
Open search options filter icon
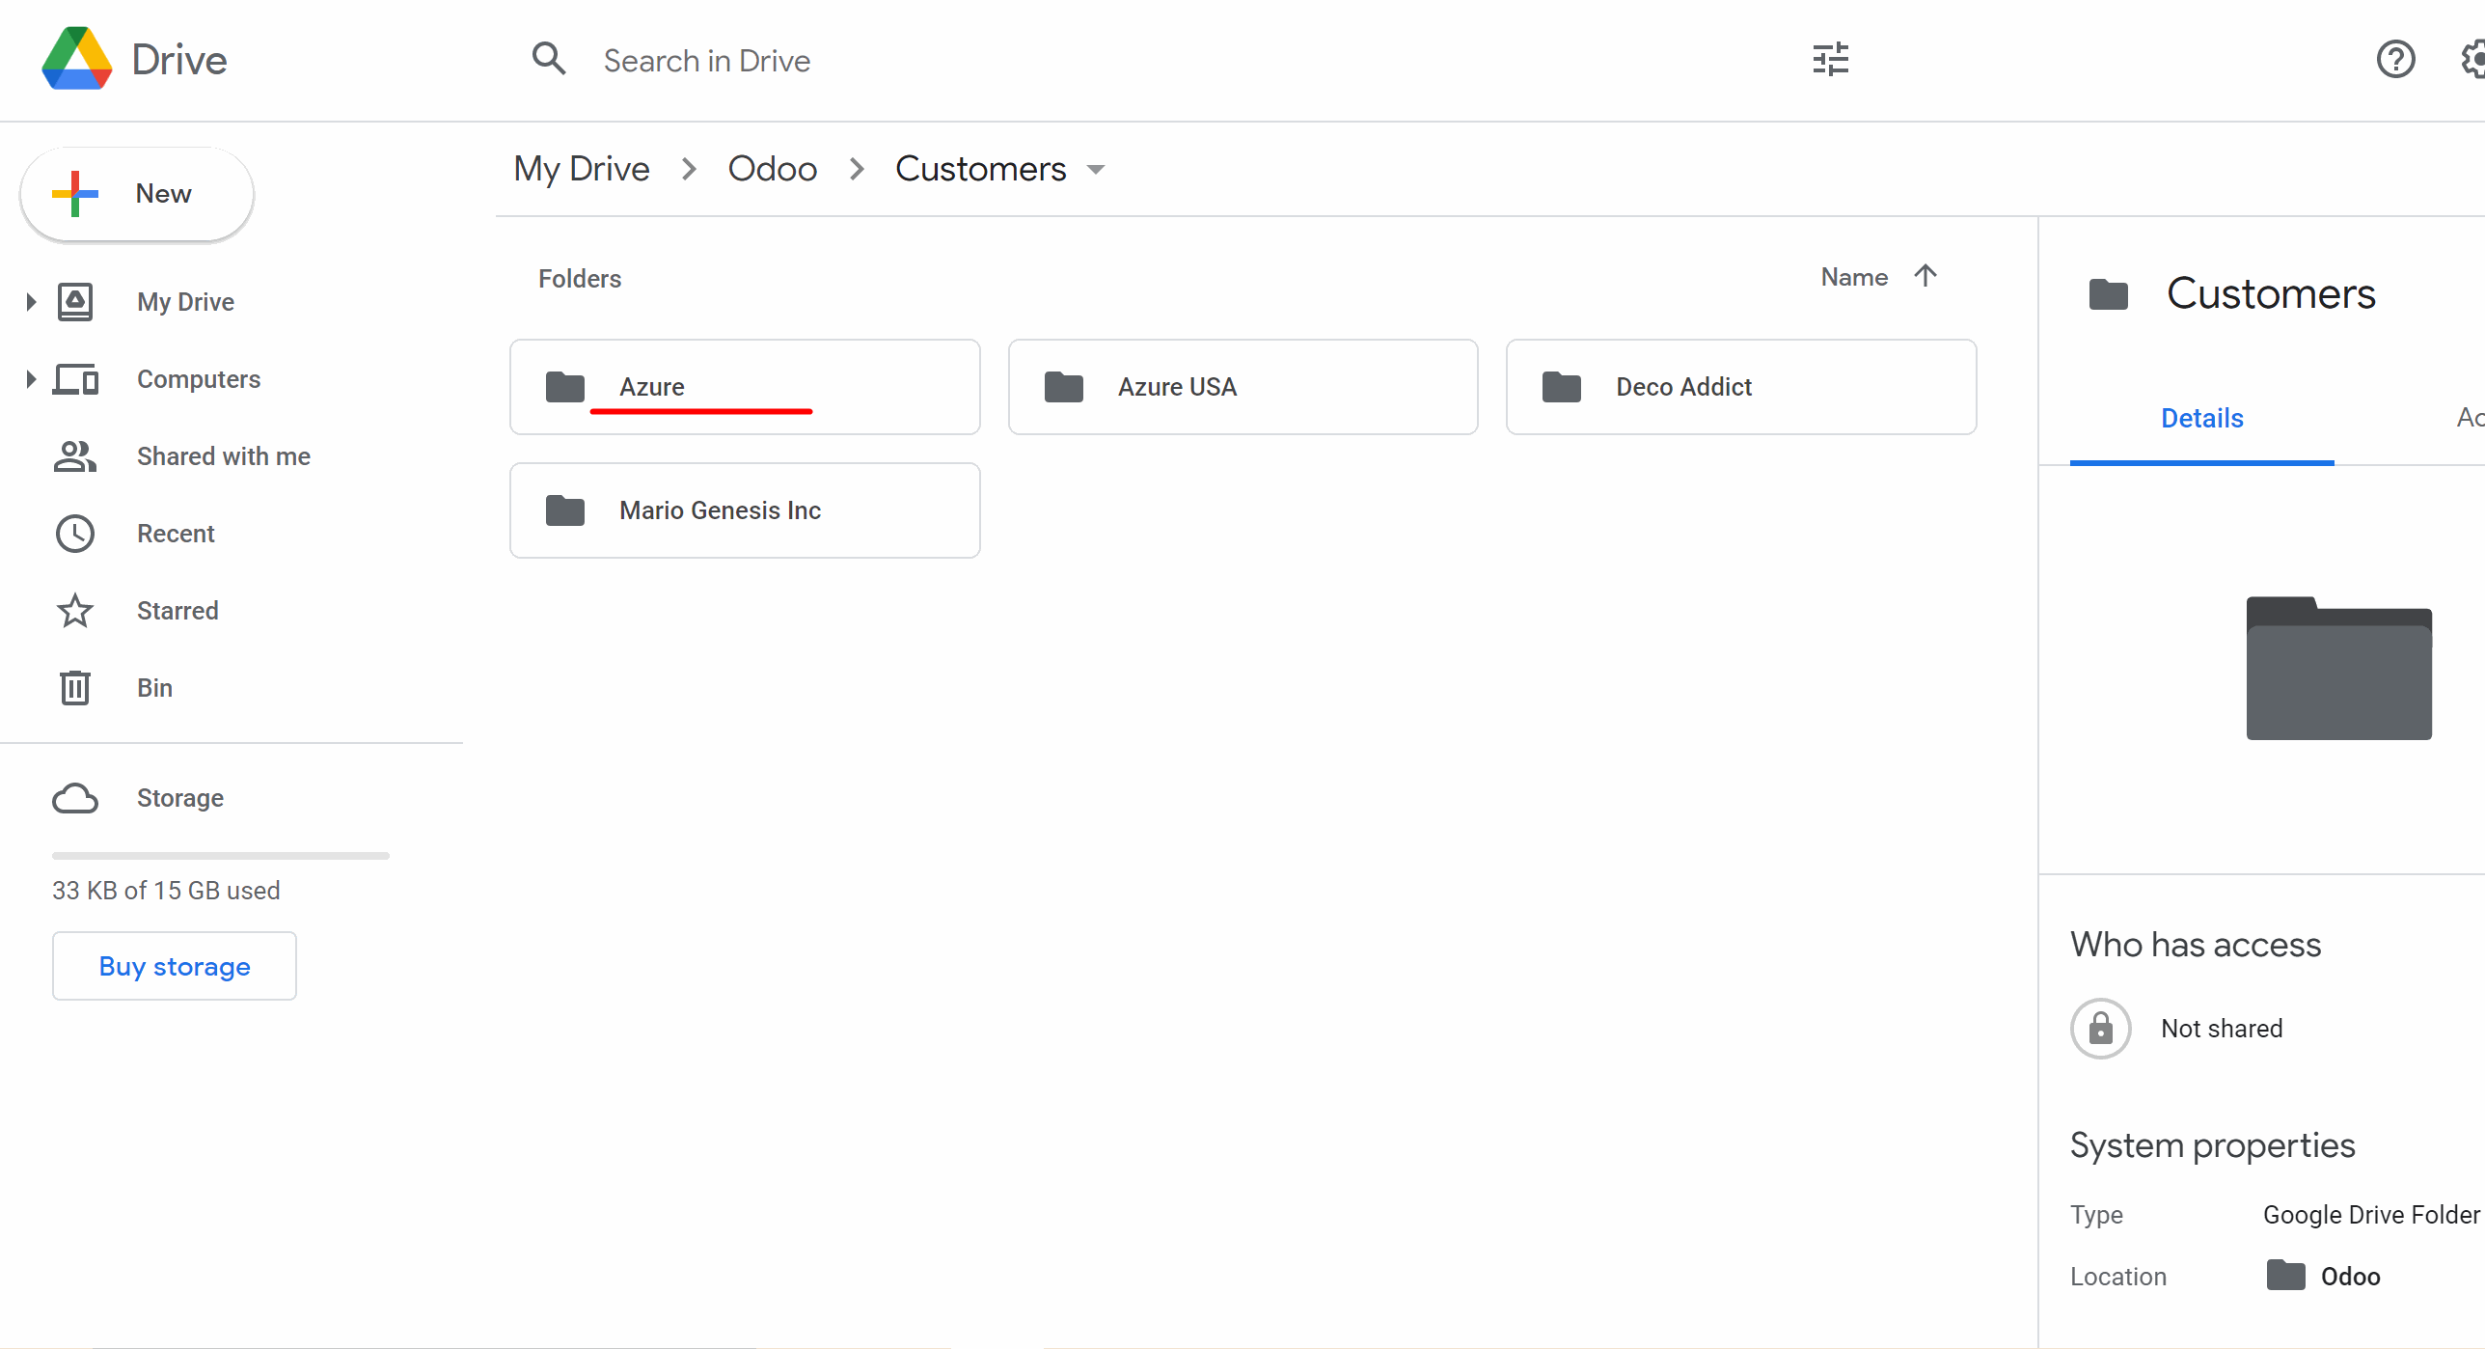click(x=1830, y=59)
